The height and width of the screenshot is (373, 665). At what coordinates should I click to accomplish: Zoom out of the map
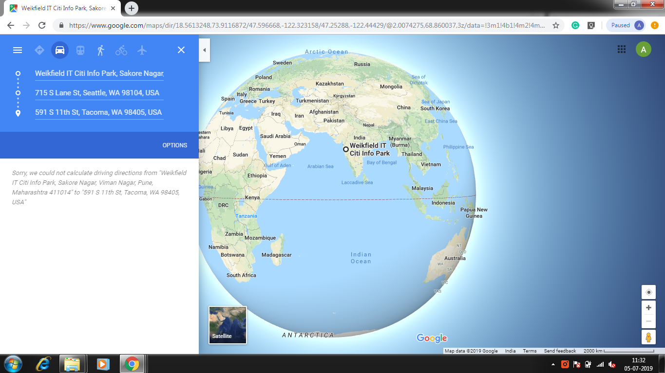coord(648,321)
